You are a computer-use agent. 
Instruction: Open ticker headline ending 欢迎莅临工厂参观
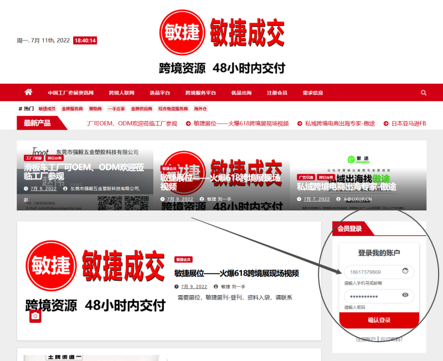pos(132,123)
